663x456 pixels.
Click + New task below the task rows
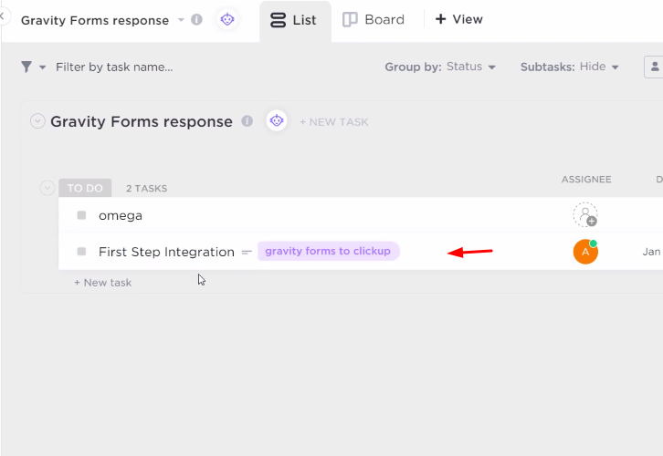coord(103,283)
